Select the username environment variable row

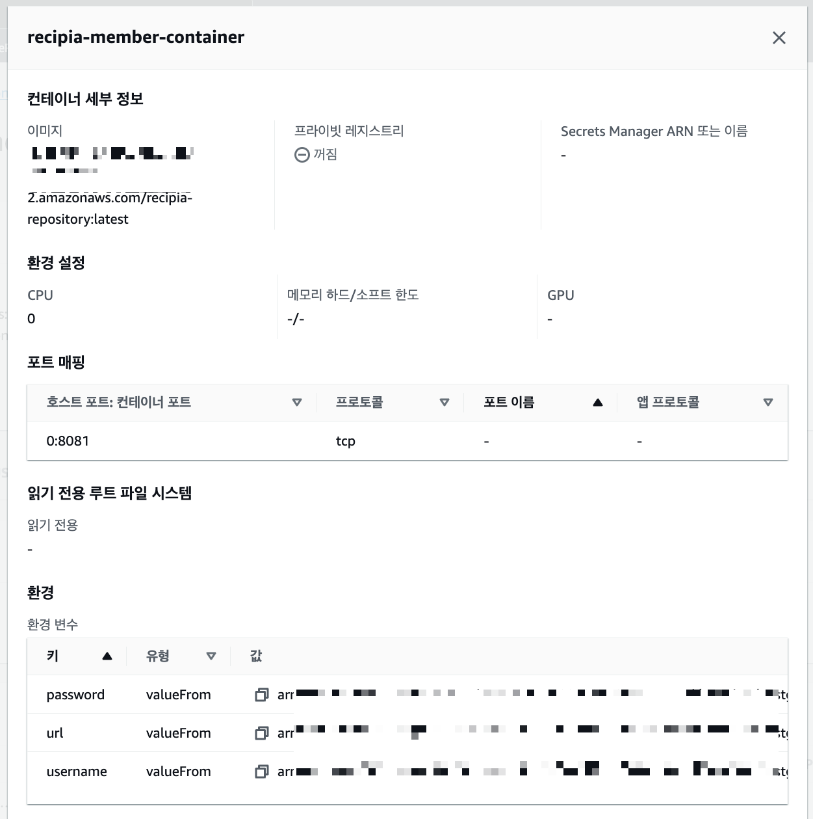[77, 772]
